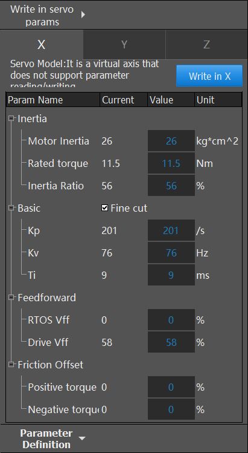Switch to the Z axis tab

click(206, 45)
